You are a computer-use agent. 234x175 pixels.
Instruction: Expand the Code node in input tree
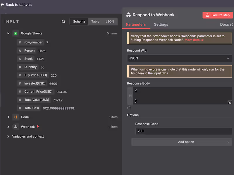tap(8, 117)
